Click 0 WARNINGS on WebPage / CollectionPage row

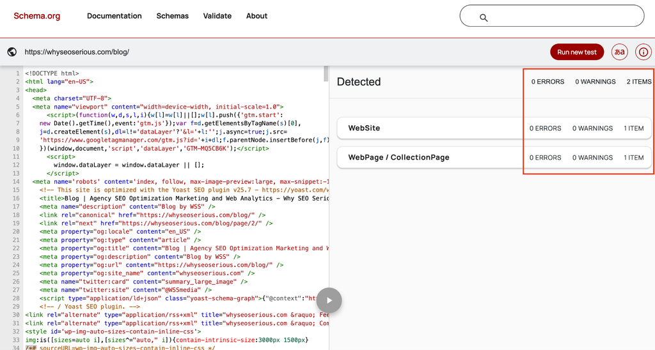(592, 158)
